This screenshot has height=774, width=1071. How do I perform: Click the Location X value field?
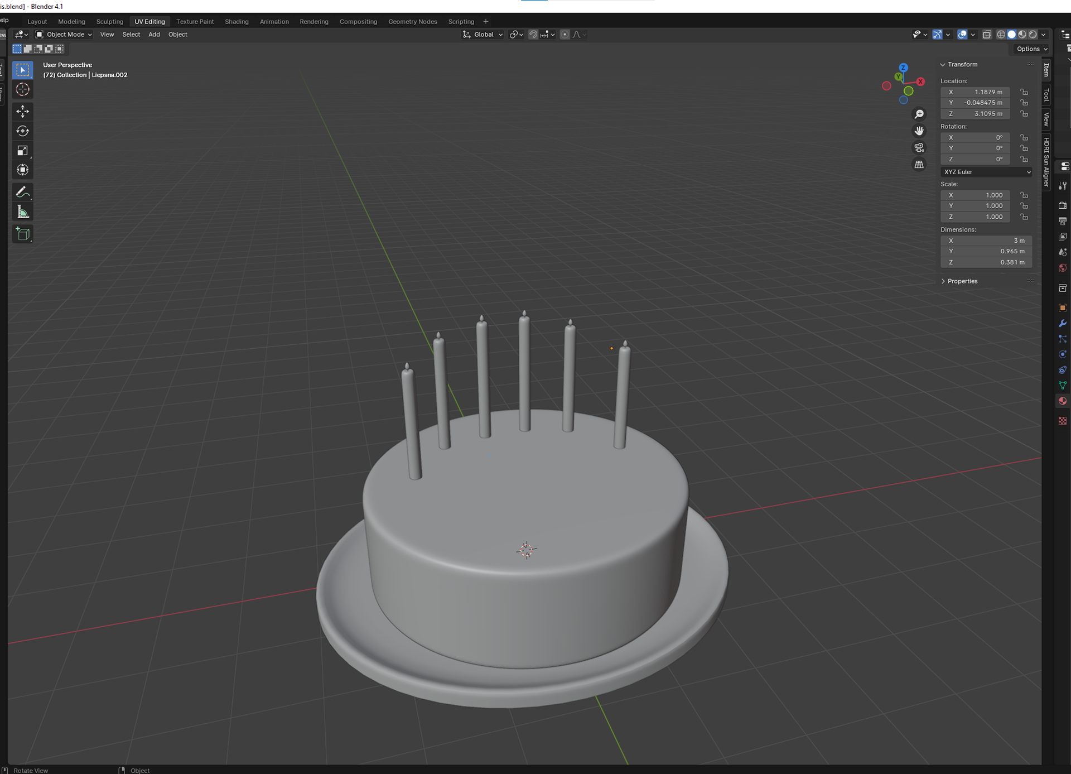[x=975, y=92]
